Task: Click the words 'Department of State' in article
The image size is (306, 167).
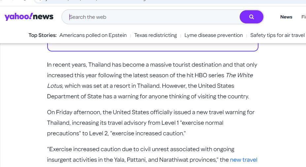Action: [74, 96]
